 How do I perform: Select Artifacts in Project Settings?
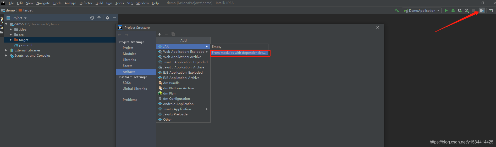(x=136, y=72)
